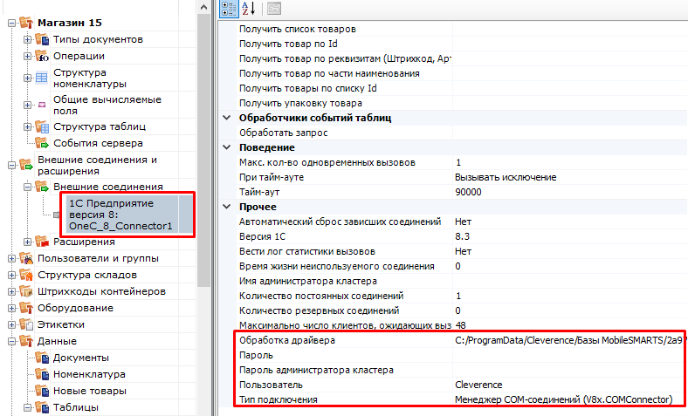Click the Этикетки icon
688x416 pixels.
tap(26, 324)
